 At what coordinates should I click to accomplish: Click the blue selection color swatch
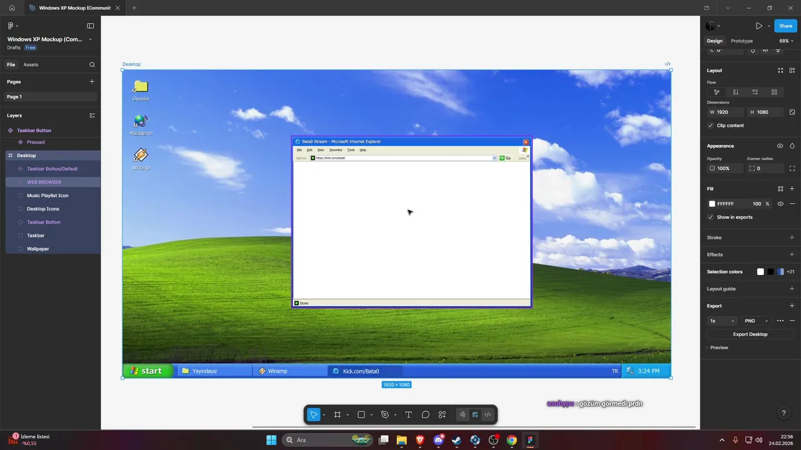point(780,272)
